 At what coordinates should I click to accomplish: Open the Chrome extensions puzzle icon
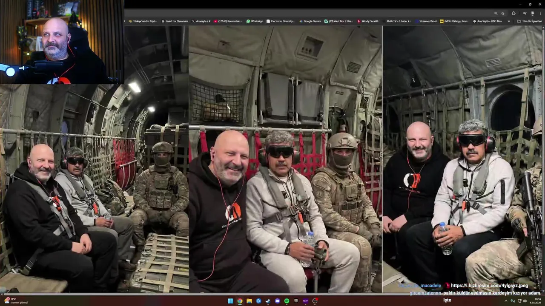513,13
